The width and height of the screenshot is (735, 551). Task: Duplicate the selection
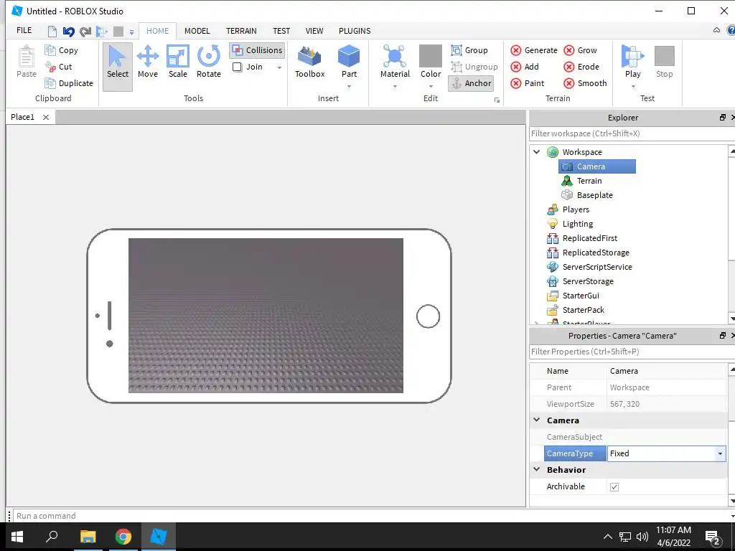tap(69, 83)
